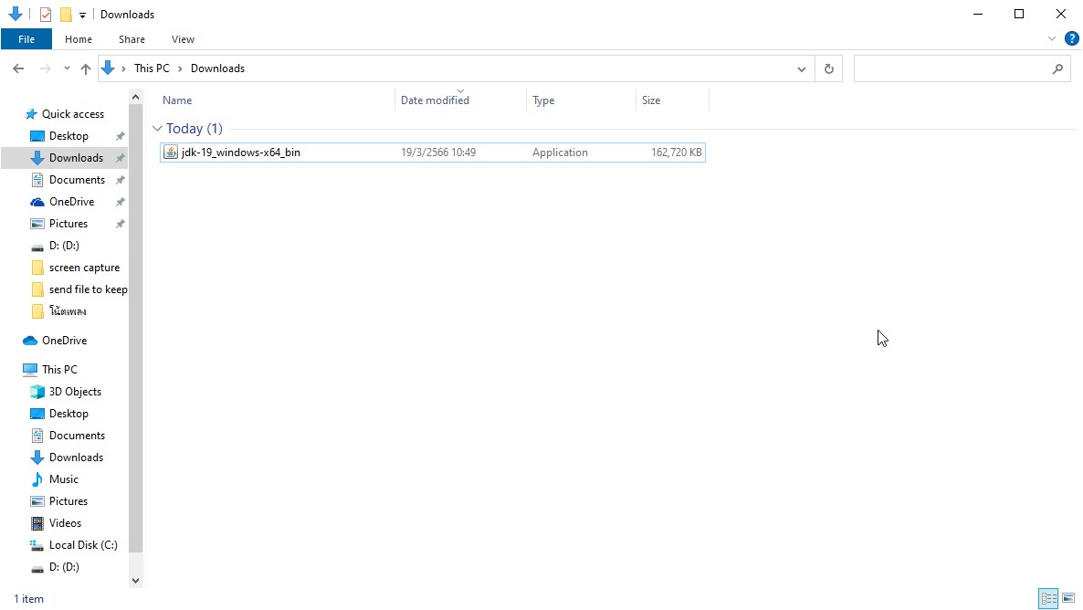Open the Share ribbon tab
This screenshot has height=610, width=1083.
click(131, 39)
